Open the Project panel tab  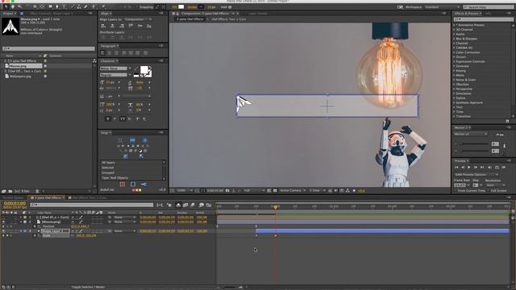click(9, 14)
